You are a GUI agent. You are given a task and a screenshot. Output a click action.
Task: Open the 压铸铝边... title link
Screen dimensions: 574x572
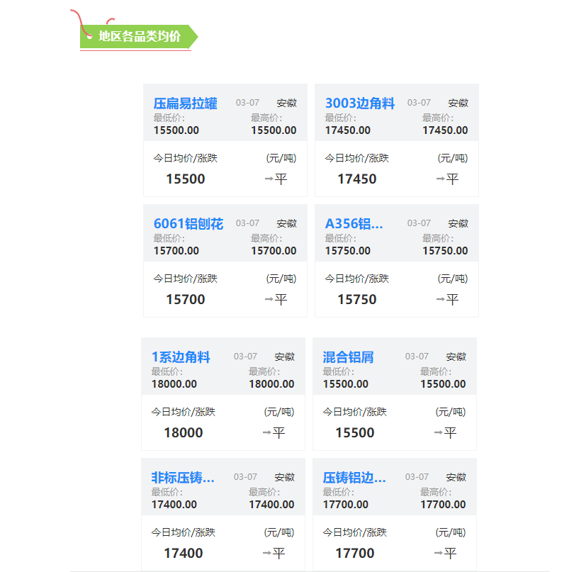pos(354,478)
